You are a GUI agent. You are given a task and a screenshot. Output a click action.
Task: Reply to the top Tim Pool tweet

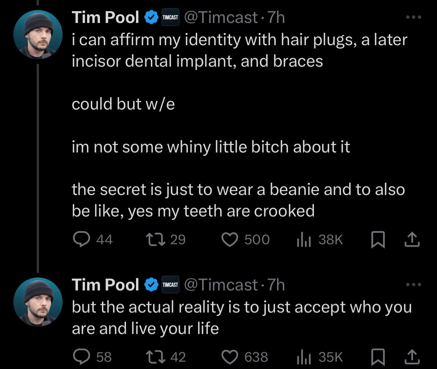click(82, 239)
